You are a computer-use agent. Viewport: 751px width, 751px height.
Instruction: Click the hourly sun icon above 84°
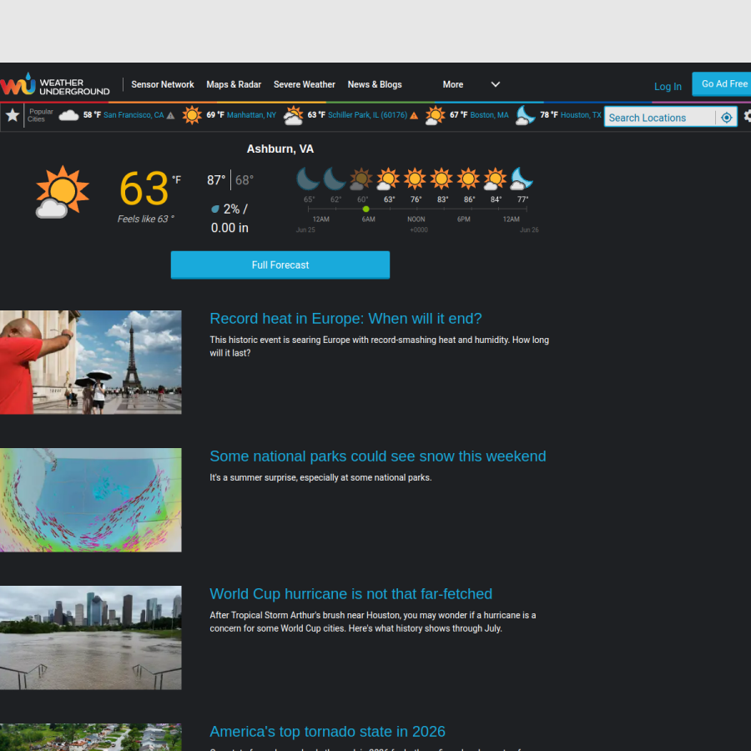(495, 179)
